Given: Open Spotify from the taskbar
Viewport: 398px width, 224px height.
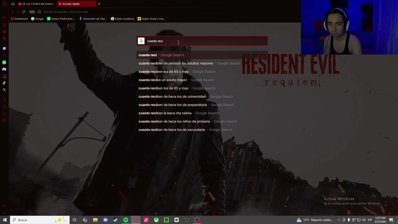Looking at the screenshot, I should click(x=126, y=220).
